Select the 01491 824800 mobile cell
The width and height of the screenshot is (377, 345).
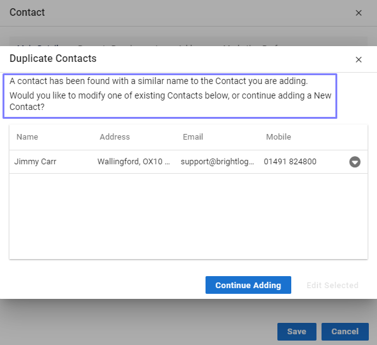tap(290, 161)
